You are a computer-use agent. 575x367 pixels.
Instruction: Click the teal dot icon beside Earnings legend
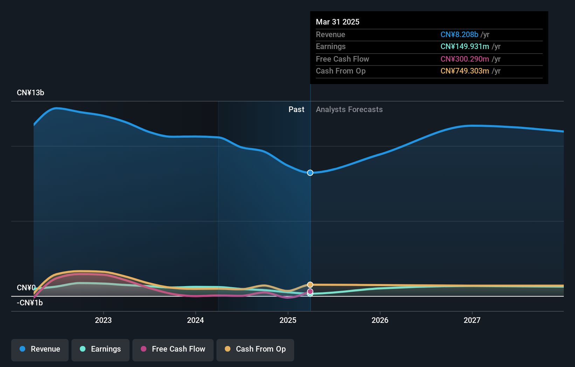pyautogui.click(x=83, y=349)
